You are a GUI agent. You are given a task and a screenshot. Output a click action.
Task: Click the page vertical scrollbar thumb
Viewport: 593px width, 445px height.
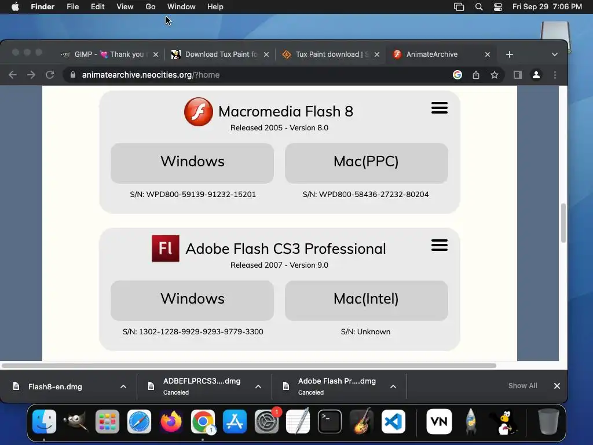(563, 223)
